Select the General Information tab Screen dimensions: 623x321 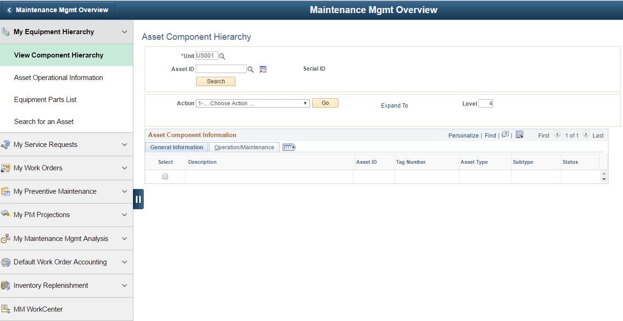pos(176,147)
